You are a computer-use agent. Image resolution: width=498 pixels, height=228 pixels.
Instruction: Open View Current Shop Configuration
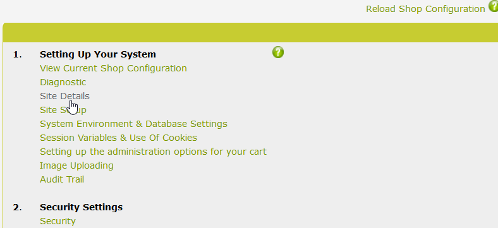(x=113, y=68)
